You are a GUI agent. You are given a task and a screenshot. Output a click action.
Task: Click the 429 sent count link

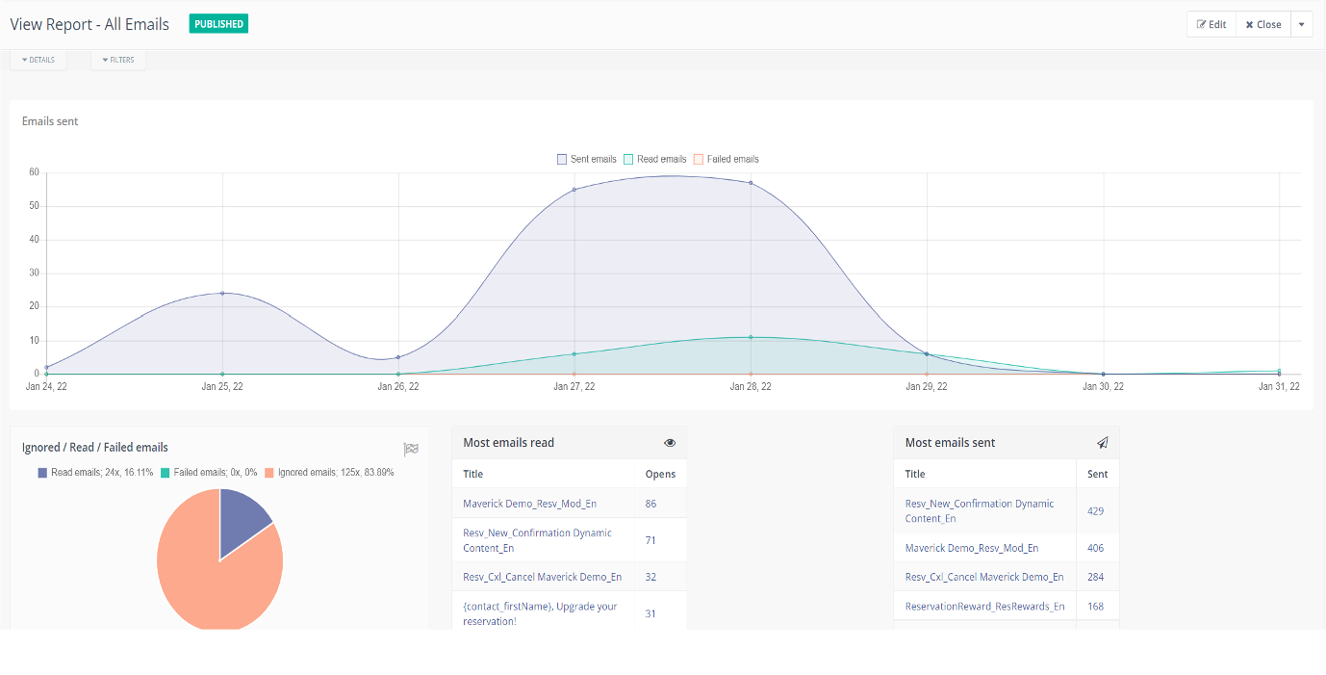point(1095,511)
